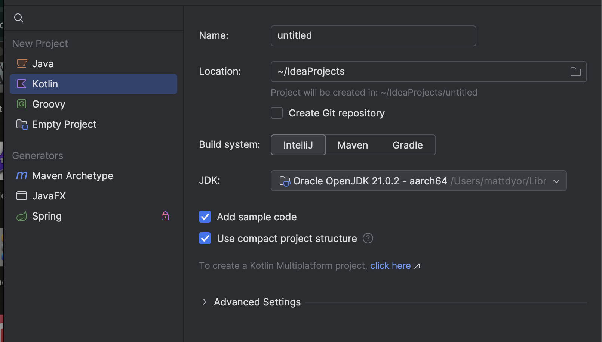The image size is (602, 342).
Task: Click into the Location field '~/IdeaProjects'
Action: coord(429,72)
